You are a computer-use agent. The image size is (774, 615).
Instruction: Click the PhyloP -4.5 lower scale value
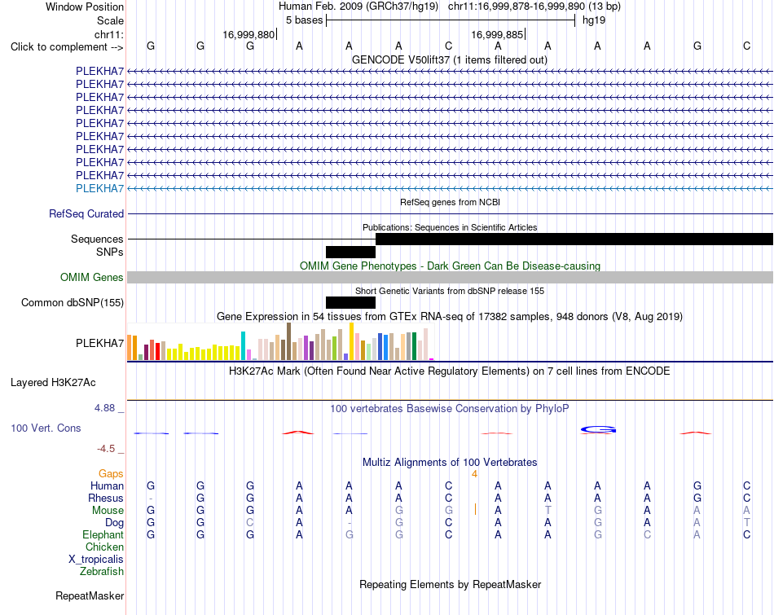coord(106,449)
